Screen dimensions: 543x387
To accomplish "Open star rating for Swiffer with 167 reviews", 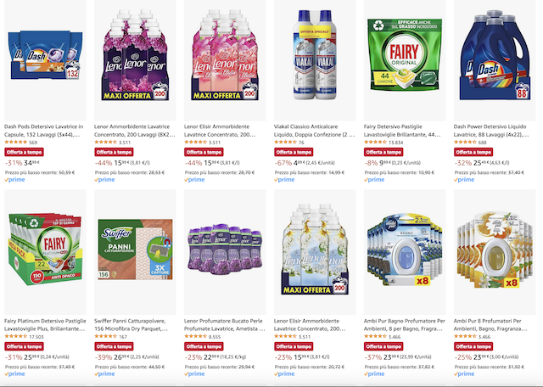I will (105, 336).
